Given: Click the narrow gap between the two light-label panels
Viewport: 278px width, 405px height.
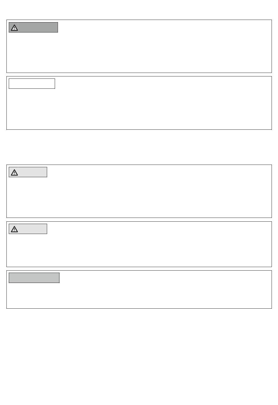Looking at the screenshot, I should pyautogui.click(x=139, y=220).
